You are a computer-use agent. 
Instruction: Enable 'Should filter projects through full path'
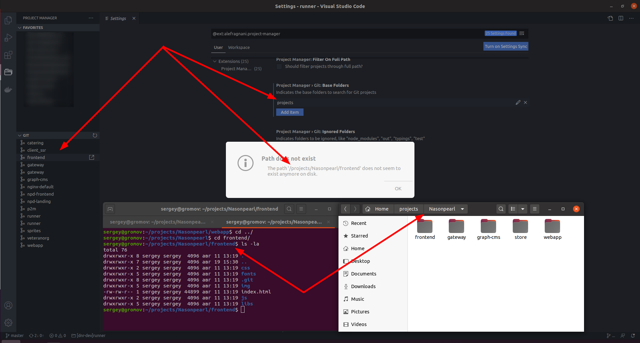[279, 67]
